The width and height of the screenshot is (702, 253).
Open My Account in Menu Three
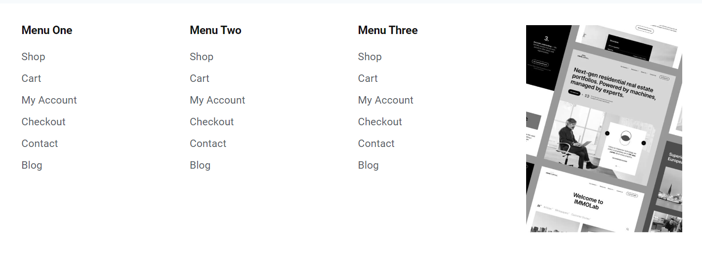tap(385, 100)
